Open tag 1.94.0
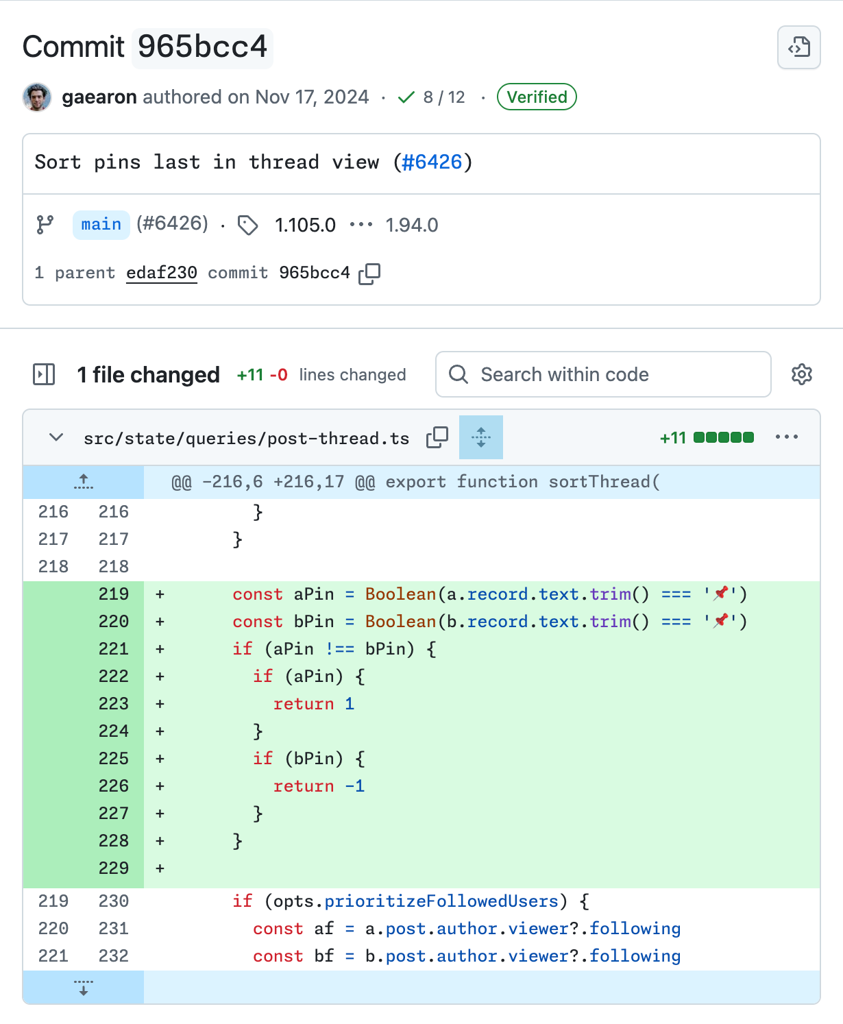This screenshot has height=1024, width=843. pos(411,225)
